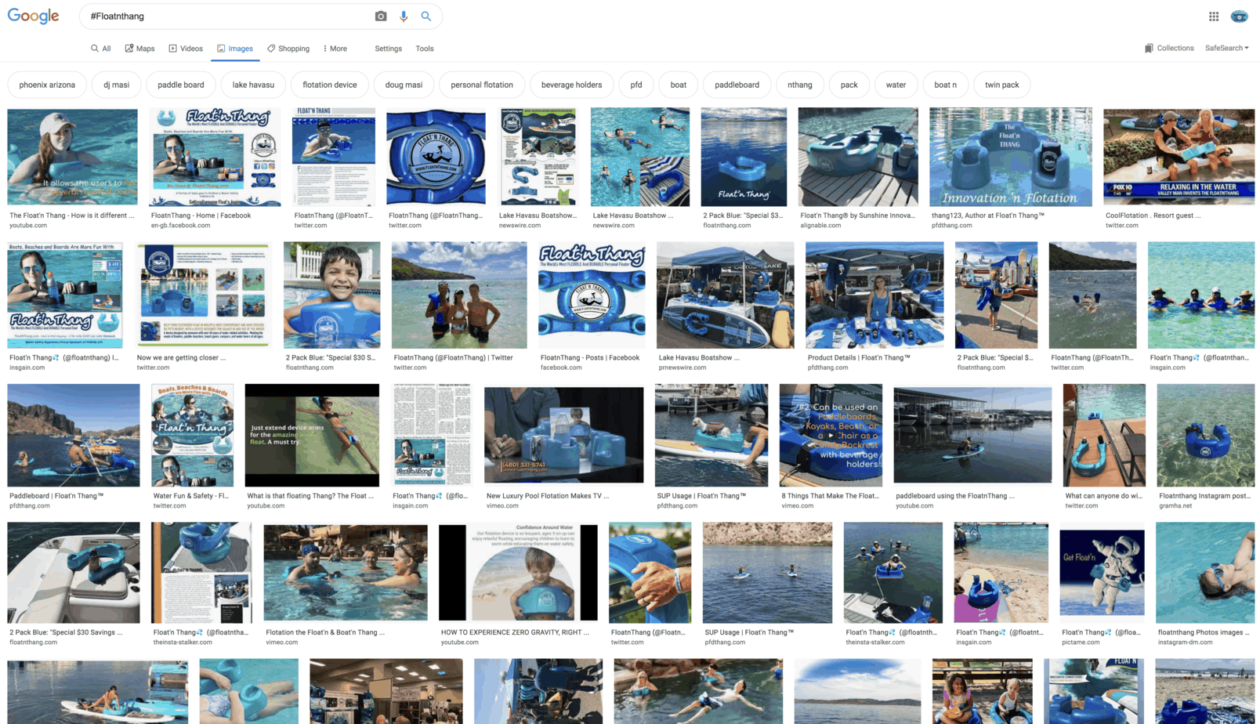Click into the #Floatnthang search field

[227, 16]
